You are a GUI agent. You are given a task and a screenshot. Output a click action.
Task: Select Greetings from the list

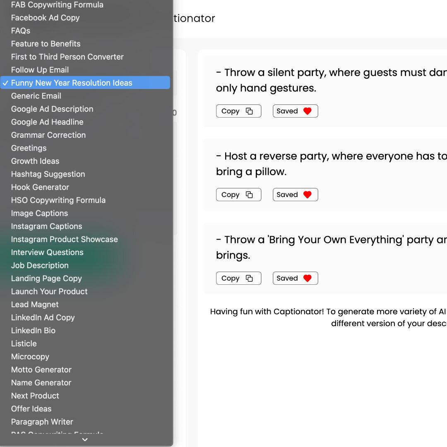85,148
